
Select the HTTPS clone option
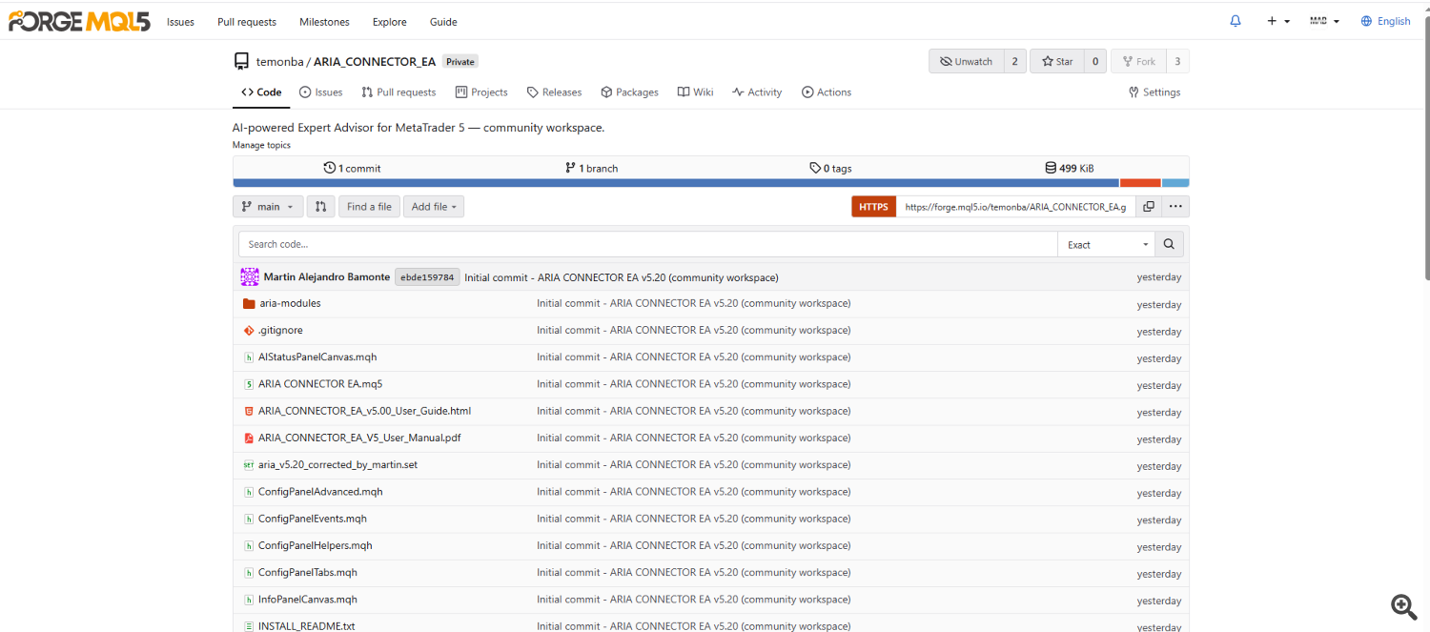[873, 207]
